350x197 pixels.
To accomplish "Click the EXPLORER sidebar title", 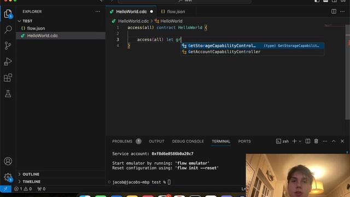I will coord(32,11).
